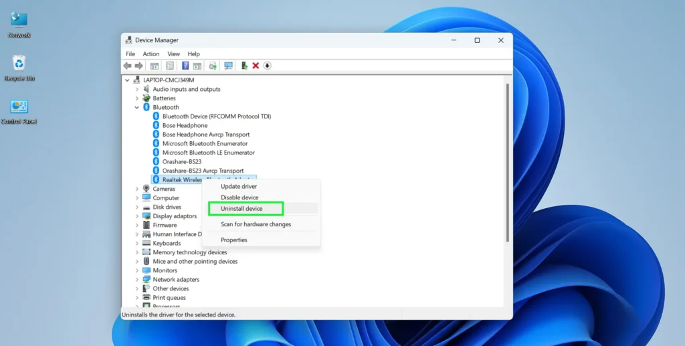This screenshot has width=685, height=346.
Task: Click the vertical scrollbar in device tree
Action: pyautogui.click(x=507, y=163)
